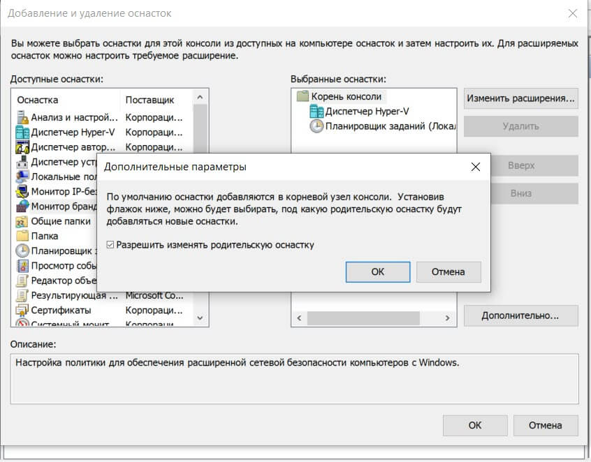Select the Общие папки row text

[61, 221]
